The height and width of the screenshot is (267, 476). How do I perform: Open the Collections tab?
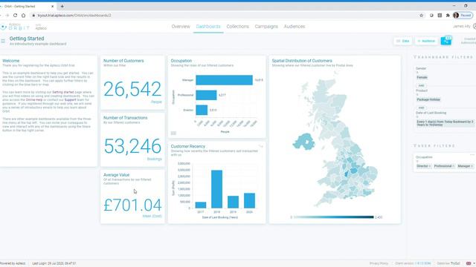coord(238,27)
